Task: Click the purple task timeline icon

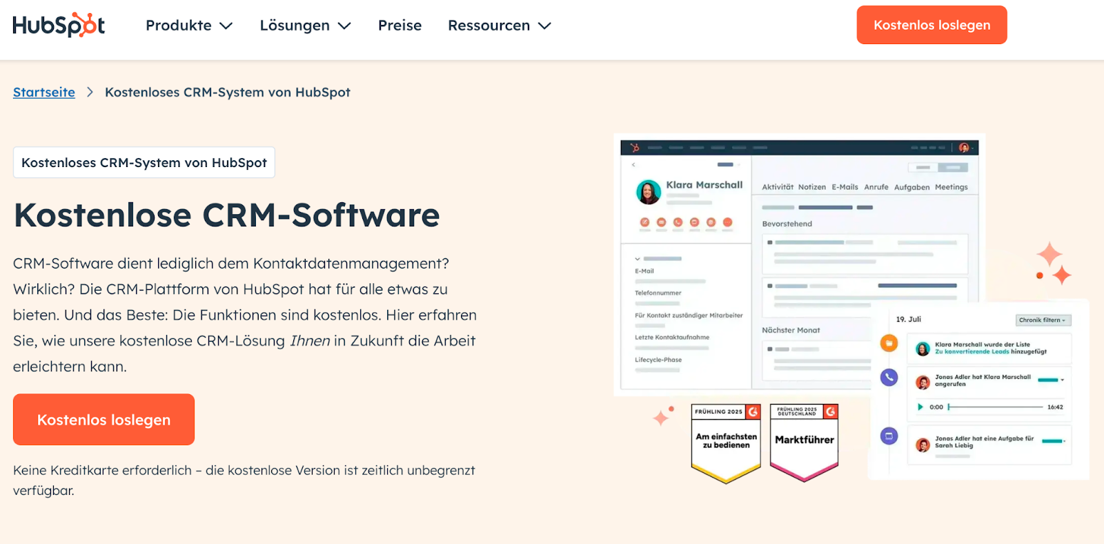Action: tap(889, 436)
